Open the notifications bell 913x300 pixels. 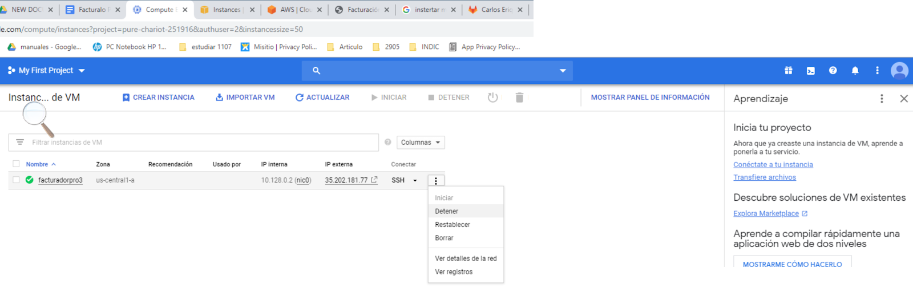(x=855, y=71)
